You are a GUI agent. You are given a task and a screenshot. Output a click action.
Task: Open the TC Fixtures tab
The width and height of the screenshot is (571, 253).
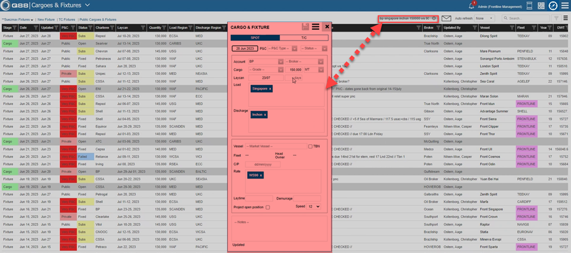[66, 19]
